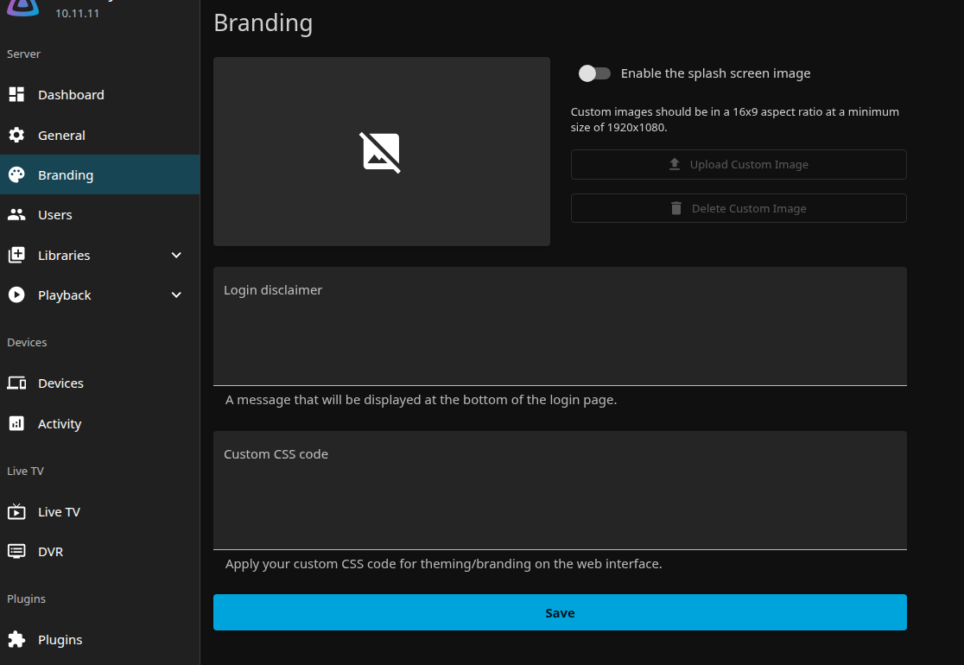Viewport: 964px width, 665px height.
Task: Click the Jellyfin logo icon
Action: pos(22,8)
